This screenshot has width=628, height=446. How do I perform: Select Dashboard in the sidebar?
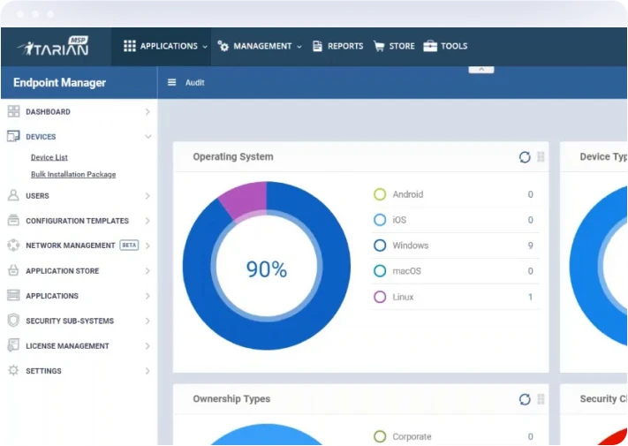(x=48, y=111)
